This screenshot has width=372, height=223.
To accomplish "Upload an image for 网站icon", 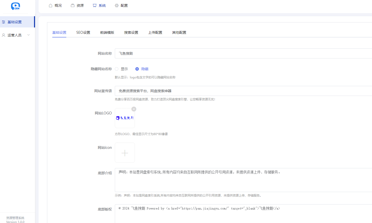I will pos(125,153).
